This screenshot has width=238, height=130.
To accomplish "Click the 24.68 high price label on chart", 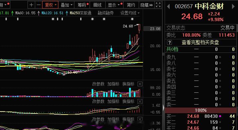I will click(128, 26).
